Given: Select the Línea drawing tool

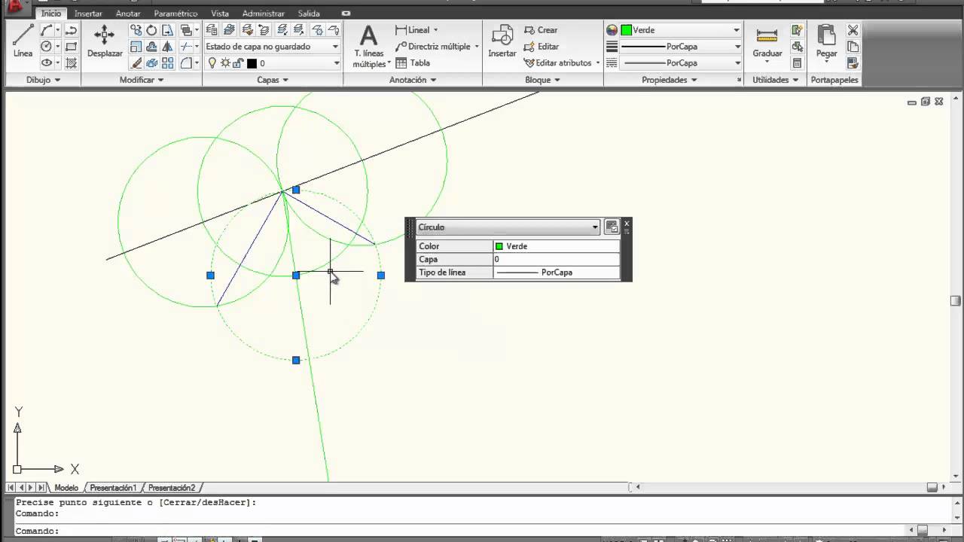Looking at the screenshot, I should (23, 41).
